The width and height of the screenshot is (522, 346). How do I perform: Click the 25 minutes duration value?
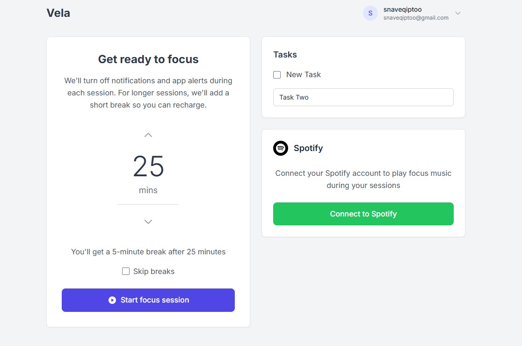148,166
